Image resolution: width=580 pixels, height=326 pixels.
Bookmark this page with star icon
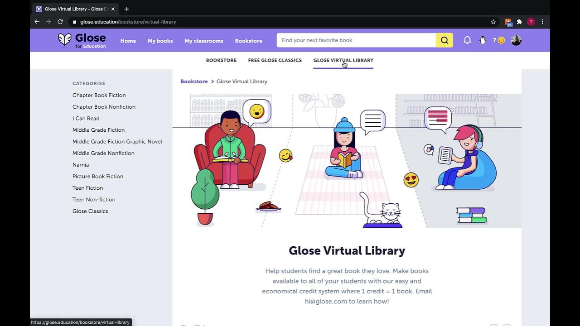[x=493, y=22]
